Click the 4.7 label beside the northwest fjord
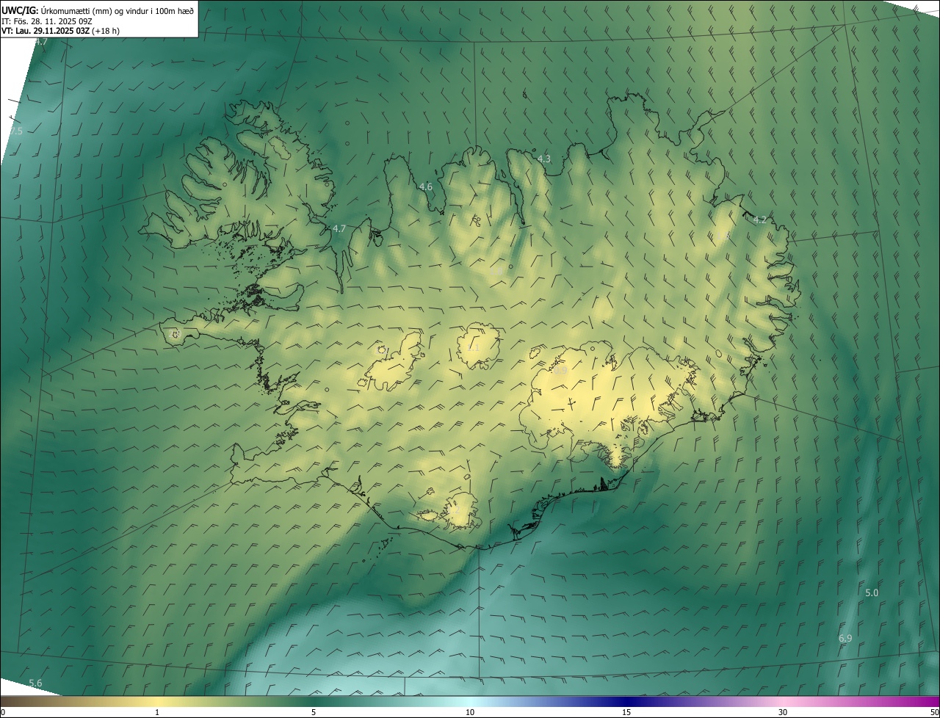 point(339,228)
